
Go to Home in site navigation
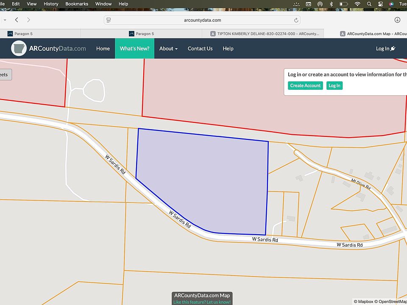point(103,48)
